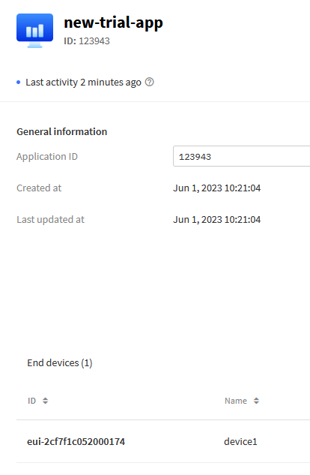Select the ID: 123943 text under the title

[x=87, y=41]
